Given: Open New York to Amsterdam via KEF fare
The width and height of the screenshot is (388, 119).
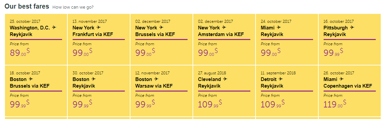Looking at the screenshot, I should pos(224,39).
